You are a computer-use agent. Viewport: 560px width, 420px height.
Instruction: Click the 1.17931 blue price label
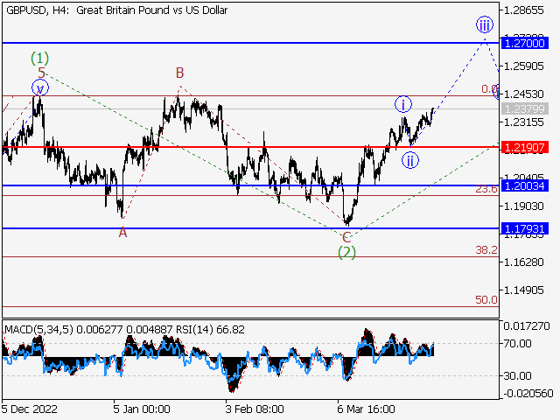525,228
